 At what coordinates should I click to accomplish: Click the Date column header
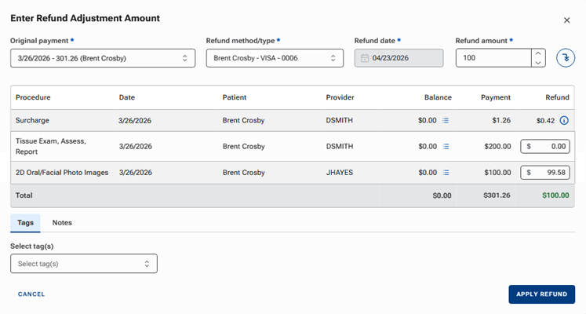pos(127,97)
